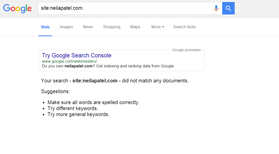Click the Suggestions heading
279x154 pixels.
click(55, 91)
